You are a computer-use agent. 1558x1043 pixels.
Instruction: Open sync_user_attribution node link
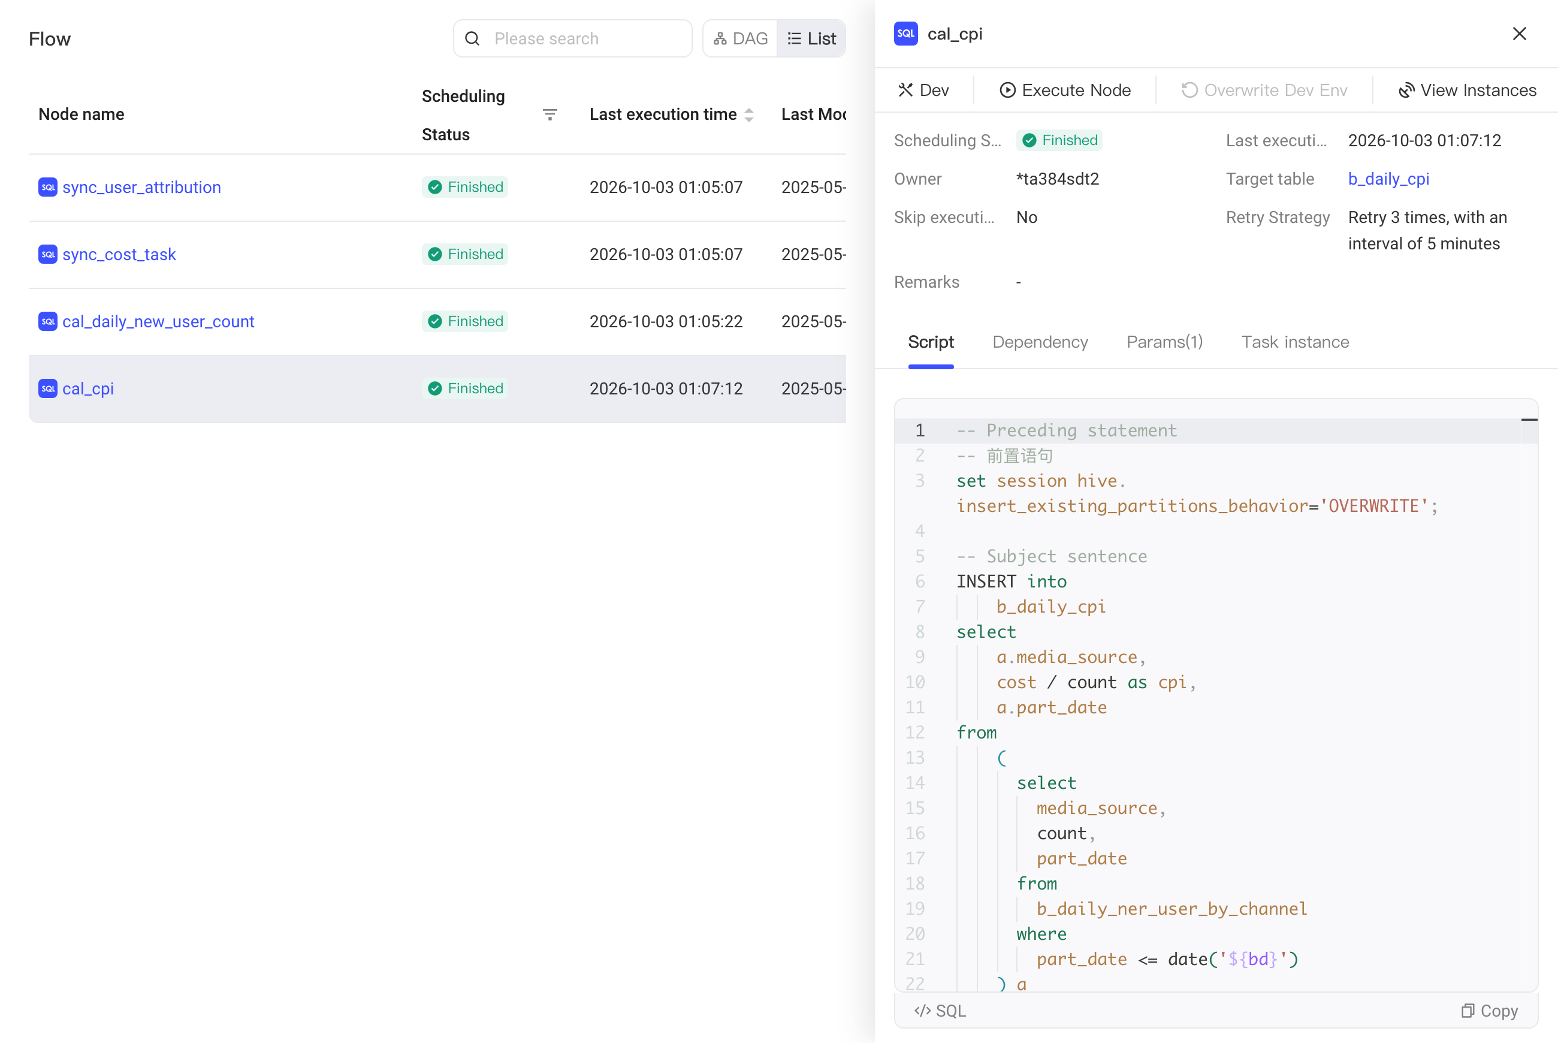click(141, 188)
